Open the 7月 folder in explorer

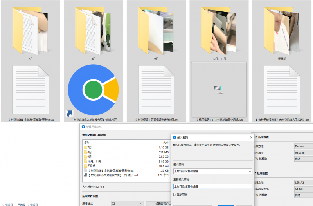tap(30, 29)
